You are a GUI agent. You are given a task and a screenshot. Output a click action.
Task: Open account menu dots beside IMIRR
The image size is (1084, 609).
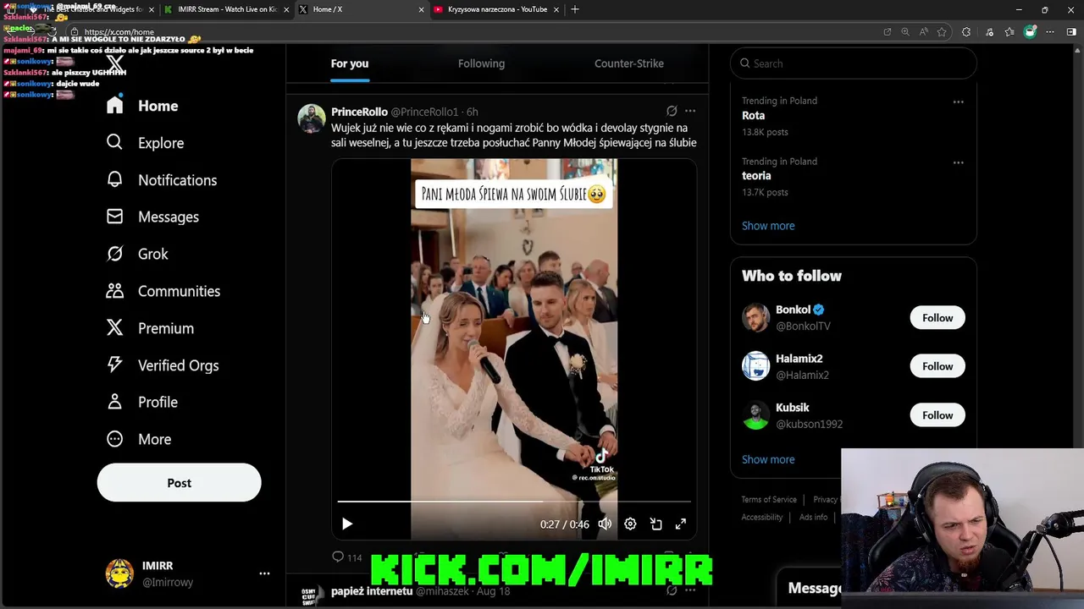[264, 573]
